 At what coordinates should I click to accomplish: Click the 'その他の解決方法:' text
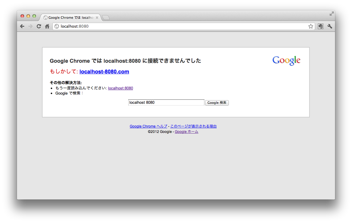pyautogui.click(x=66, y=83)
